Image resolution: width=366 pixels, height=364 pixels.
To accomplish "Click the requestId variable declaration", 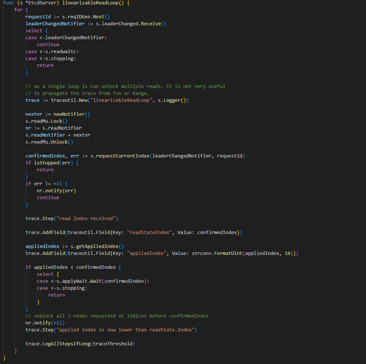I will point(38,17).
